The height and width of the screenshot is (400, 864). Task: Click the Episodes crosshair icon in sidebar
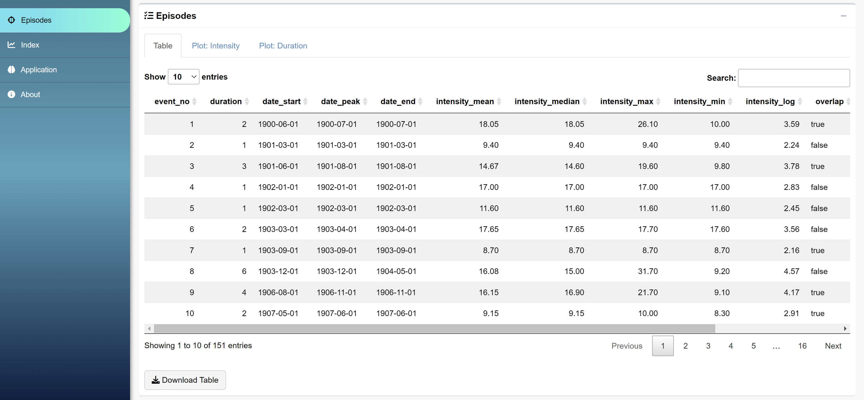coord(11,20)
